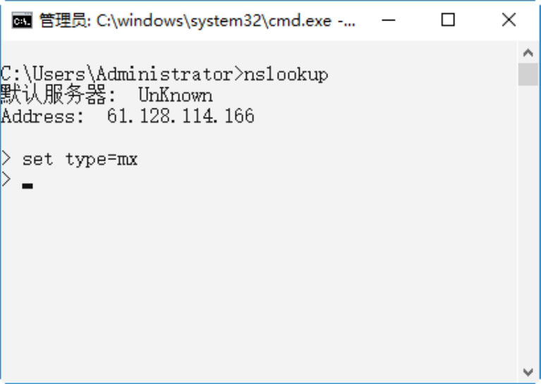Image resolution: width=541 pixels, height=384 pixels.
Task: Click the type=mx text
Action: 102,160
